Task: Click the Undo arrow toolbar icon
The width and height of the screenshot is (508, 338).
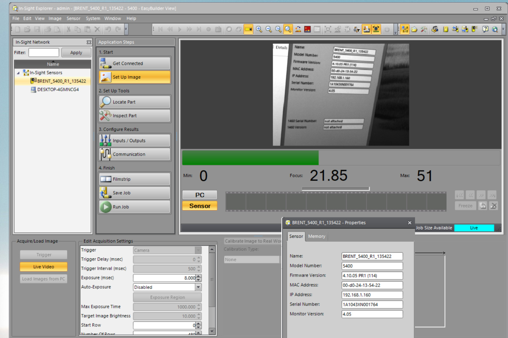Action: 108,30
